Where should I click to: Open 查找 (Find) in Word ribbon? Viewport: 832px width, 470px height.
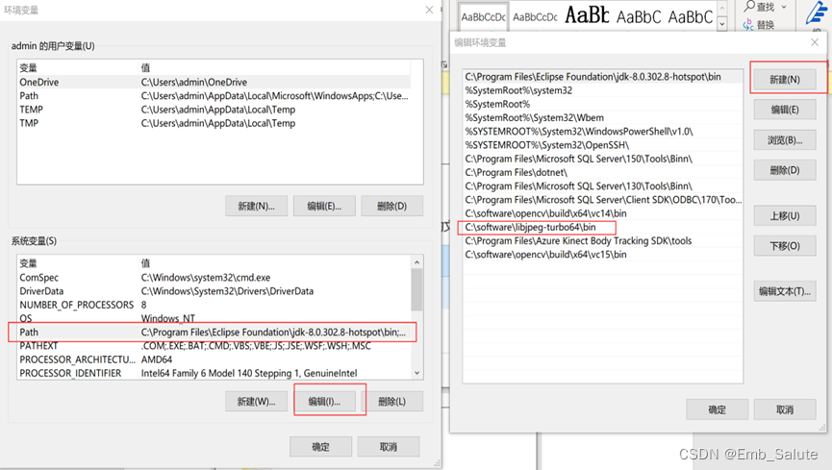tap(759, 7)
